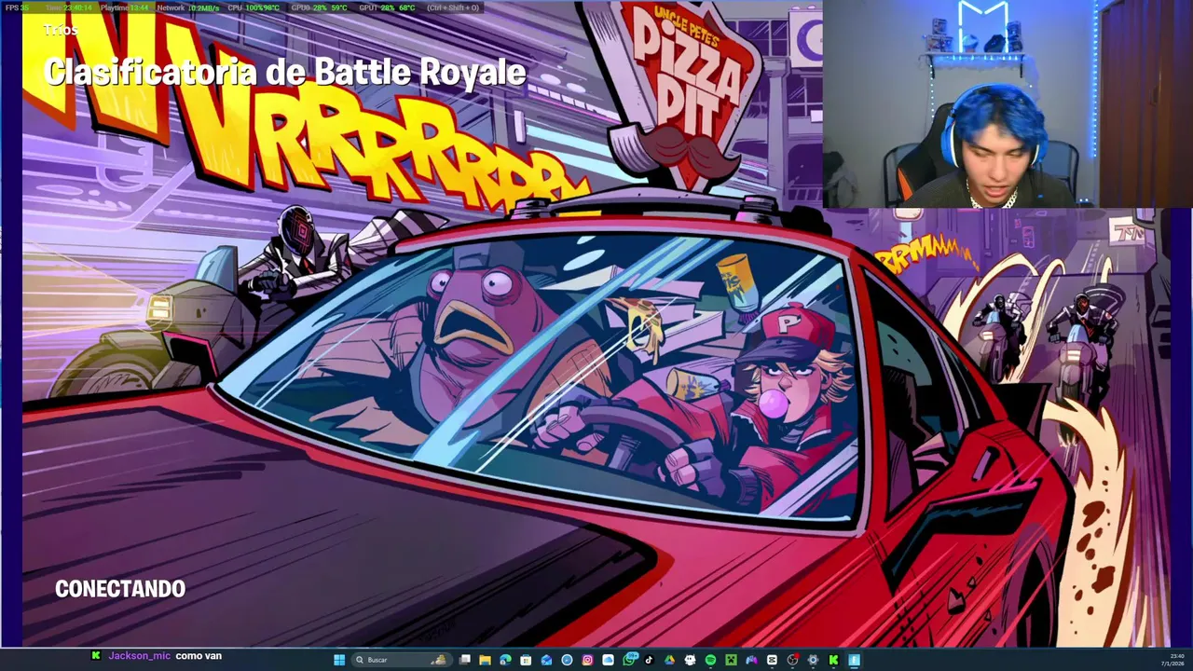The image size is (1193, 671).
Task: Open the CapCut taskbar icon
Action: click(x=772, y=660)
